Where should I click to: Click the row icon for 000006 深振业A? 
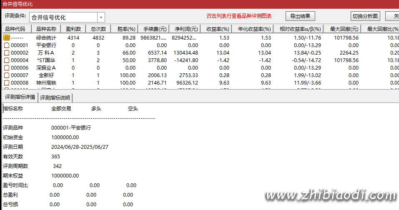click(7, 68)
